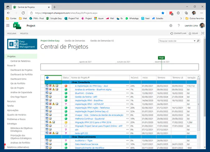The width and height of the screenshot is (210, 152).
Task: Click green status icon of Gestão da Rotina - ART
Action: 66,97
